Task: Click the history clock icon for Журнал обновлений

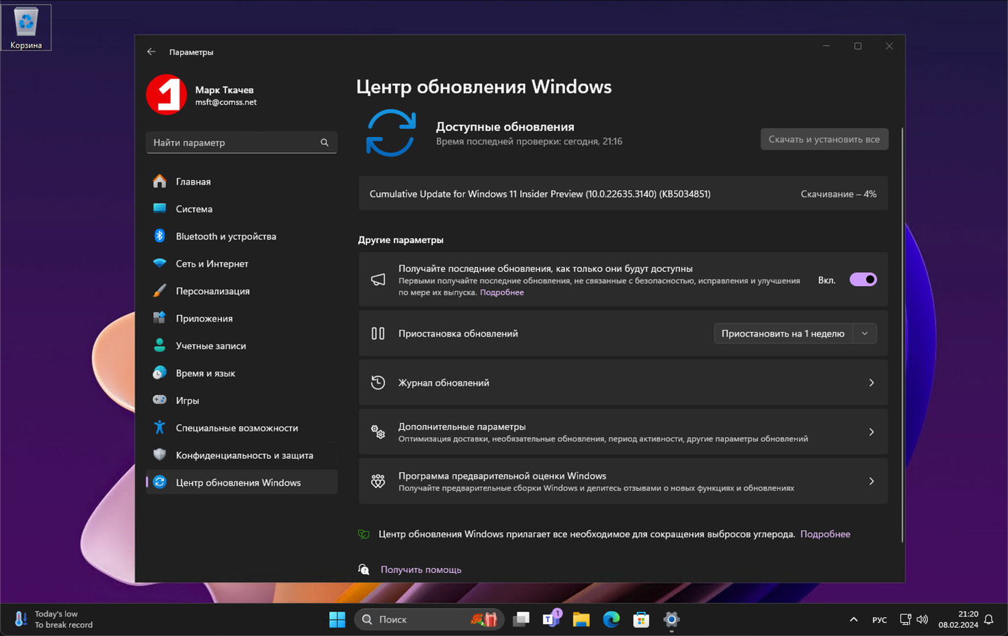Action: click(378, 382)
